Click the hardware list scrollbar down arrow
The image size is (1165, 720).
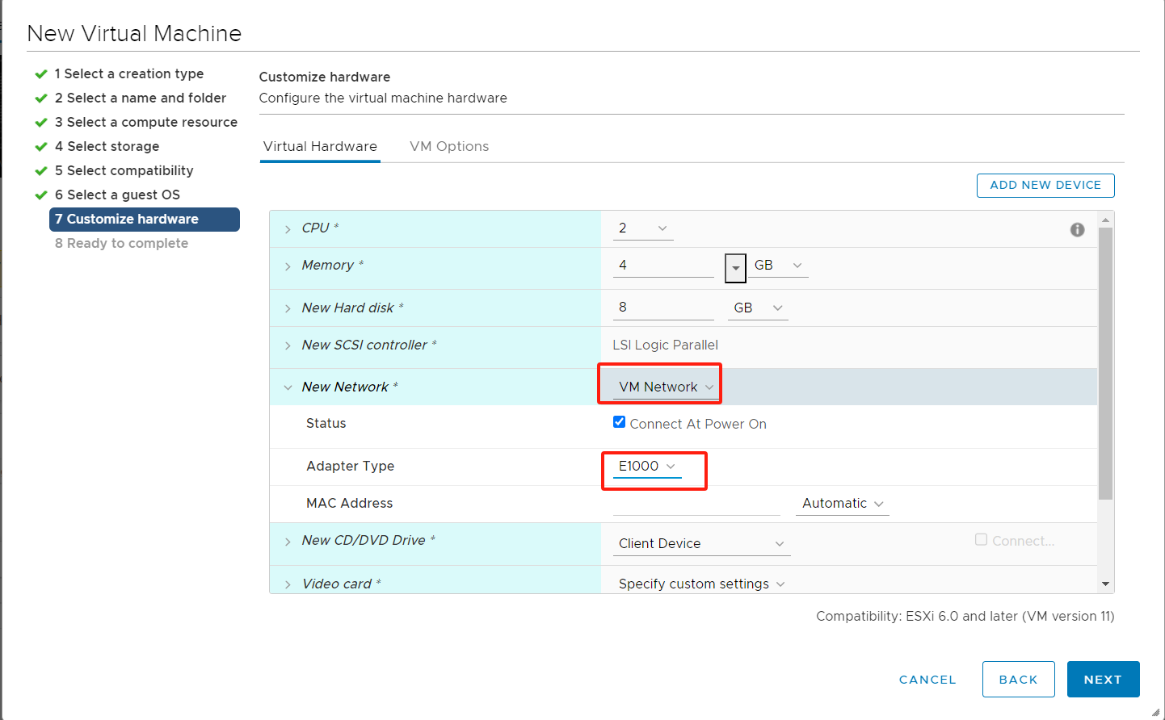[x=1105, y=584]
